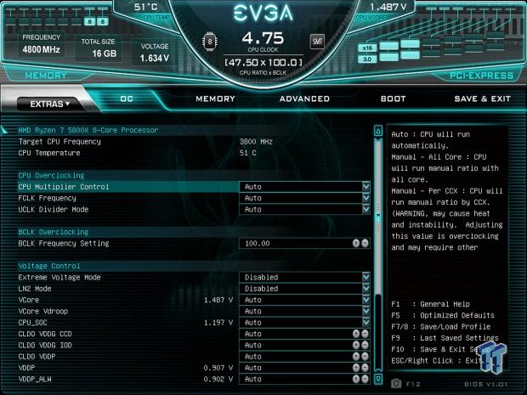The width and height of the screenshot is (527, 395).
Task: Click 'AMD Ryzen 7 5800X 8-Core Processor' heading
Action: point(88,130)
